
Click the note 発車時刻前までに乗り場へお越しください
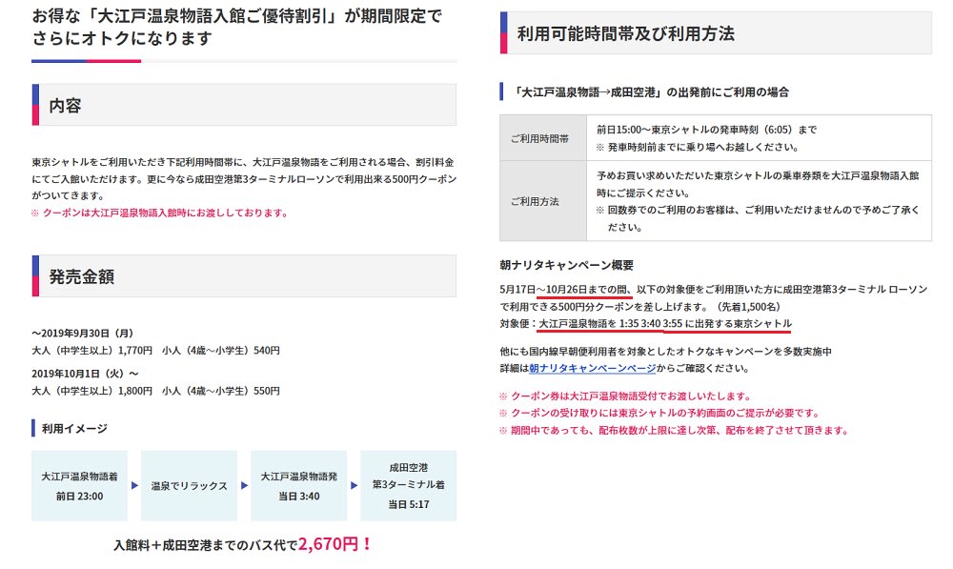pyautogui.click(x=698, y=147)
